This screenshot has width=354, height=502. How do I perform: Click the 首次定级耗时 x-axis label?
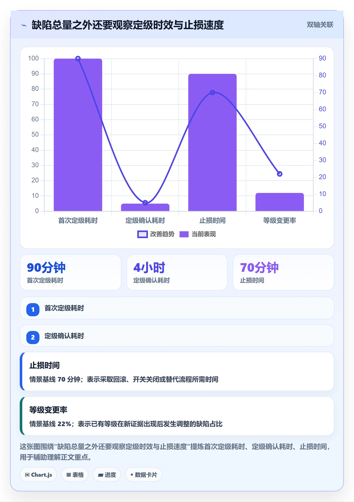tap(78, 221)
